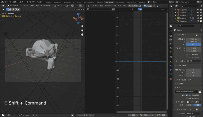Viewport: 203px width, 117px height.
Task: Toggle visibility eye for Area.002
Action: click(x=198, y=13)
